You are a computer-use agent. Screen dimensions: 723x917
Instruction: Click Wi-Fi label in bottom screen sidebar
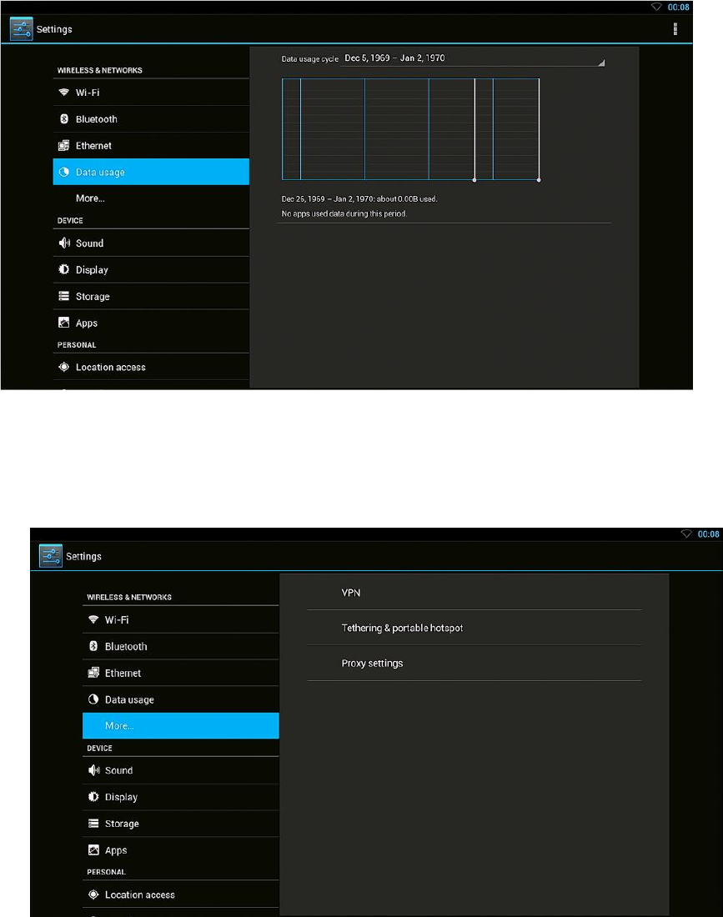(117, 619)
